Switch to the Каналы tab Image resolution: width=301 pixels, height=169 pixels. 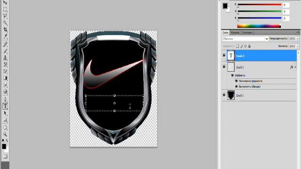tap(235, 32)
